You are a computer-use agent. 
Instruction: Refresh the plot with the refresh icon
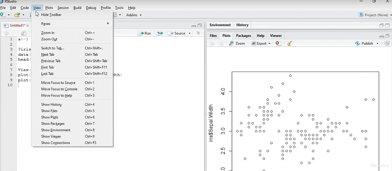[387, 43]
